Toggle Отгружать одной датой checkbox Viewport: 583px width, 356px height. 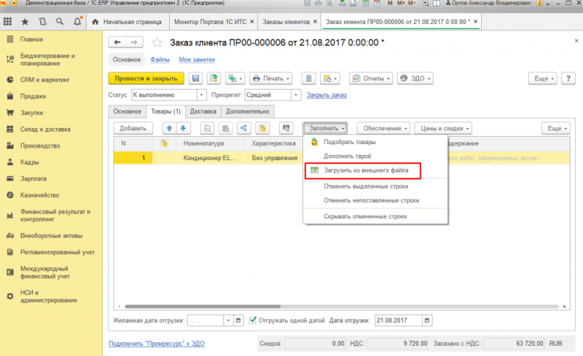[253, 320]
